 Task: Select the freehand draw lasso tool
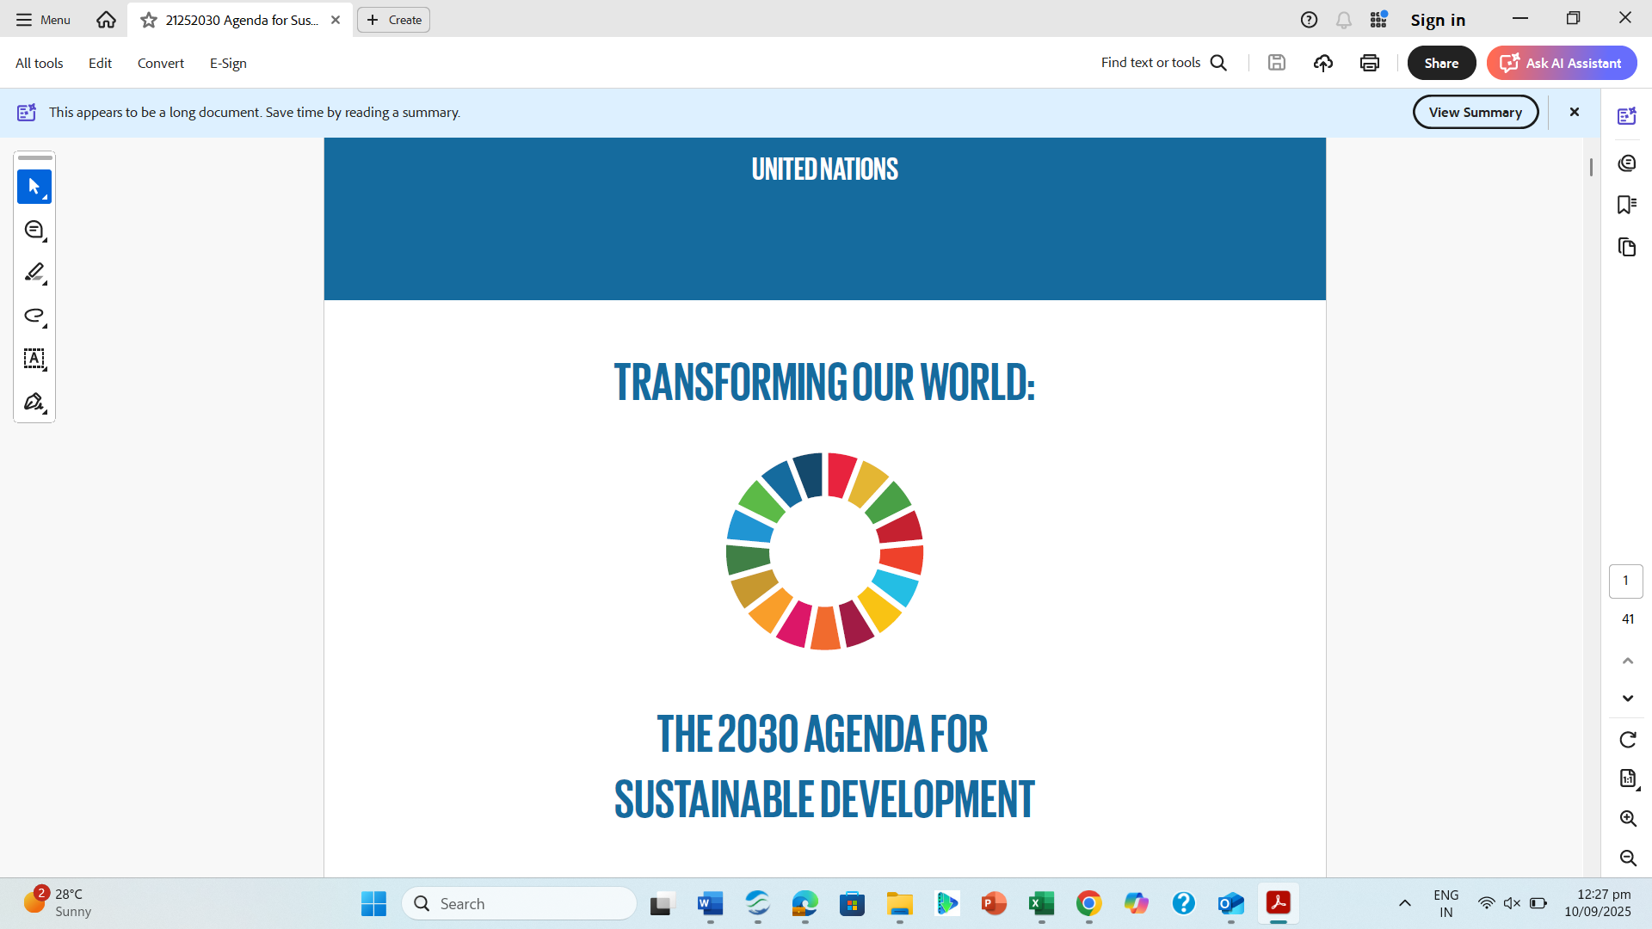point(34,316)
